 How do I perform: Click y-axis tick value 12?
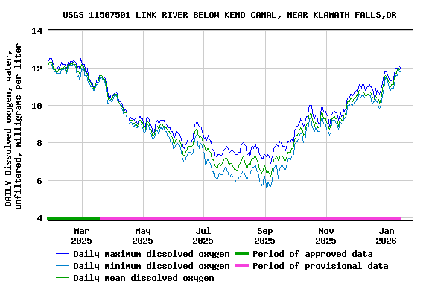click(x=37, y=68)
